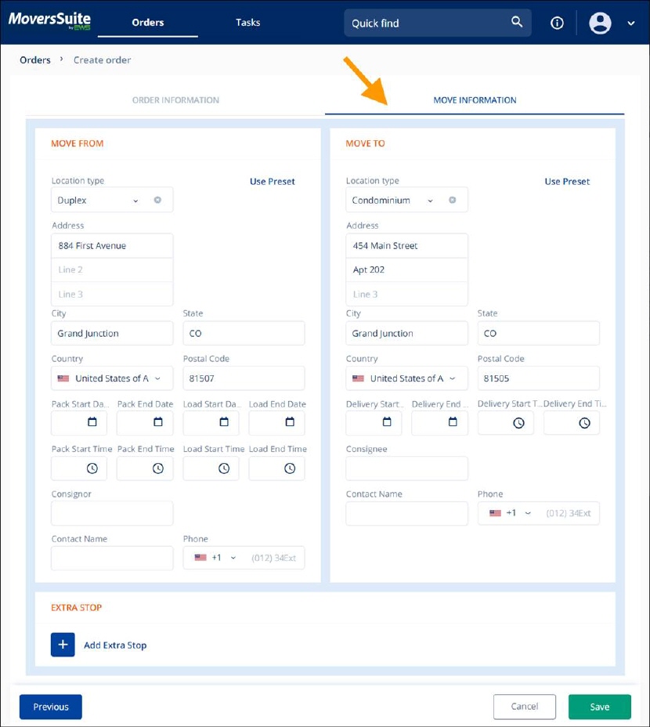Image resolution: width=650 pixels, height=727 pixels.
Task: Clear the Condominium location type selection
Action: pos(452,200)
